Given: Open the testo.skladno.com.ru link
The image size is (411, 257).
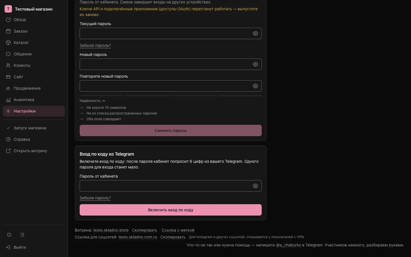Looking at the screenshot, I should tap(138, 237).
